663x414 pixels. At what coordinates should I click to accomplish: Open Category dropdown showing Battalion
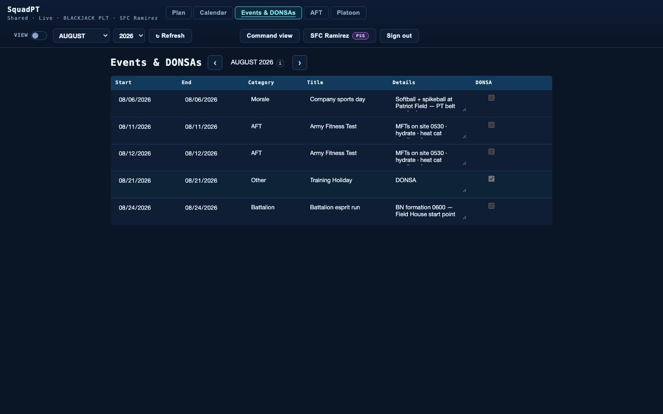point(274,207)
